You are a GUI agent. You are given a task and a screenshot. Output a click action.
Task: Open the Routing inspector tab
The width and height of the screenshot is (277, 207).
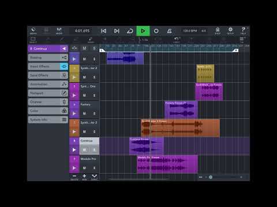point(48,57)
